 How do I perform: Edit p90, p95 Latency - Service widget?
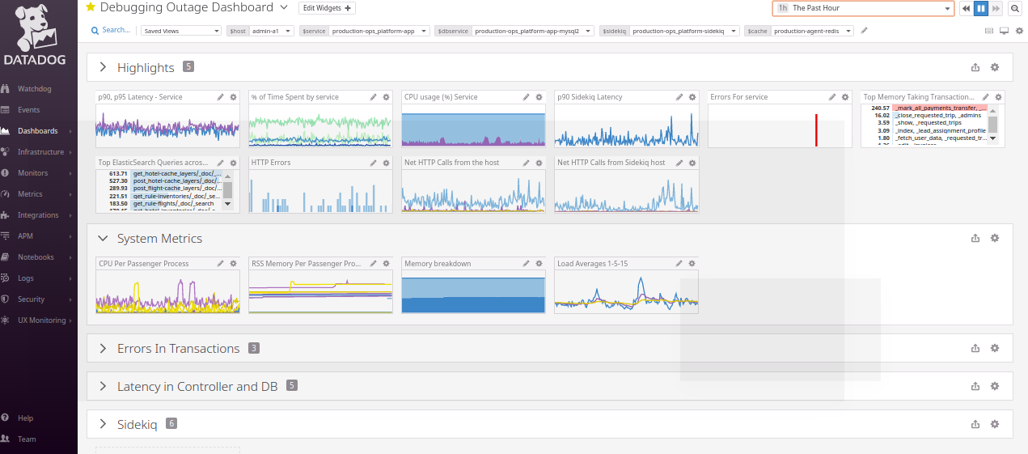[x=221, y=97]
